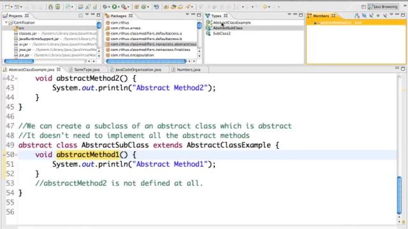
Task: Open the Debug dropdown arrow
Action: 109,7
